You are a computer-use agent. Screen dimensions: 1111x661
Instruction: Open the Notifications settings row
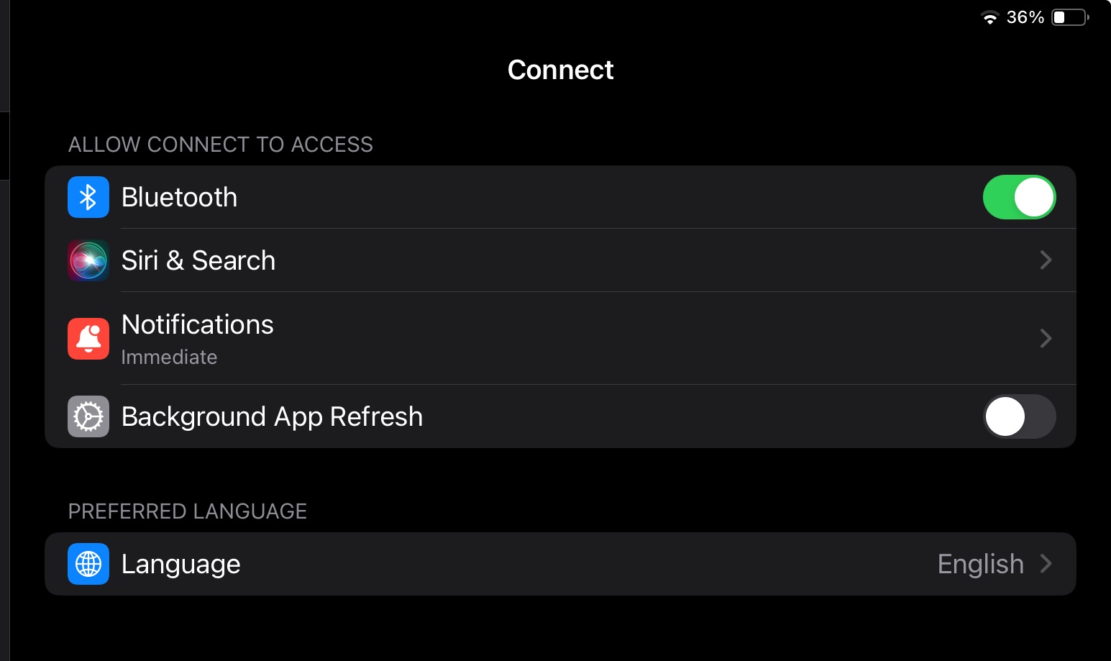tap(560, 338)
